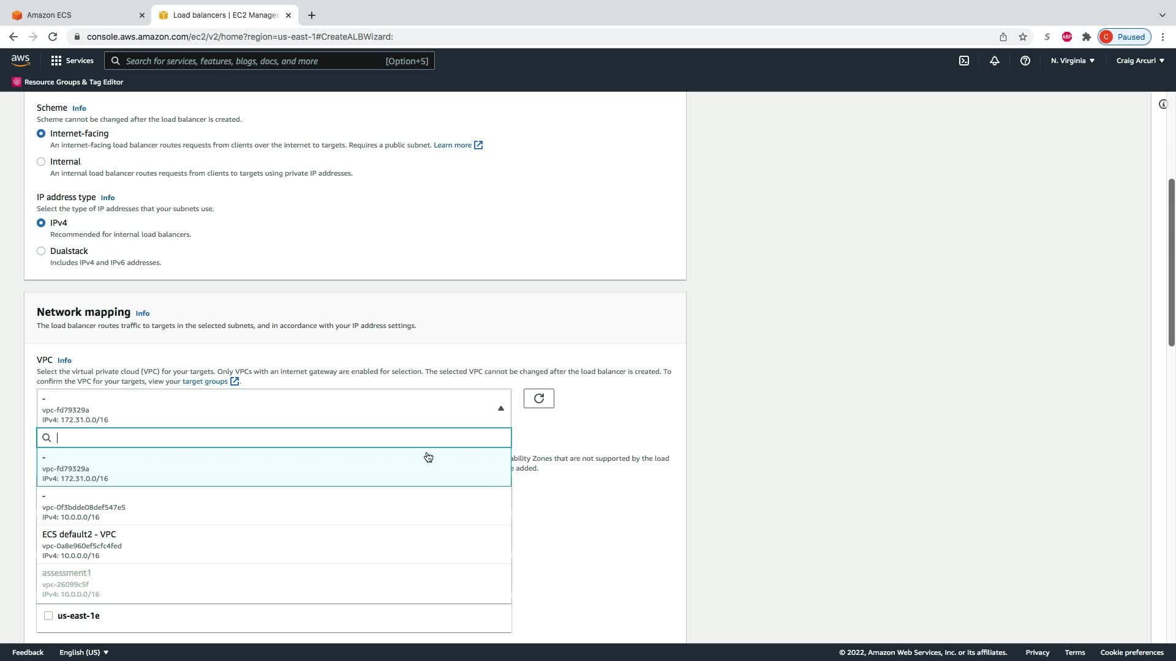This screenshot has height=661, width=1176.
Task: Refresh the VPC list
Action: (x=538, y=398)
